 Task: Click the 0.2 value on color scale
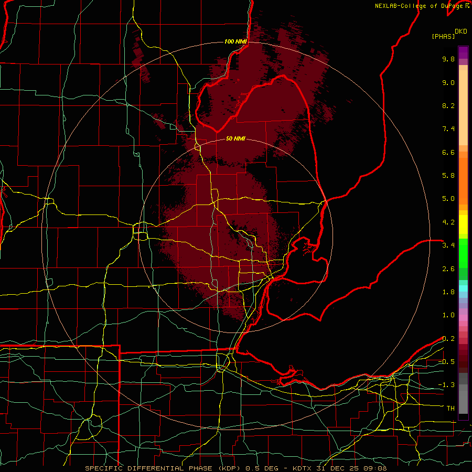pos(448,339)
